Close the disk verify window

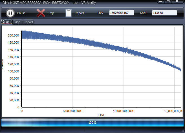(177, 1)
